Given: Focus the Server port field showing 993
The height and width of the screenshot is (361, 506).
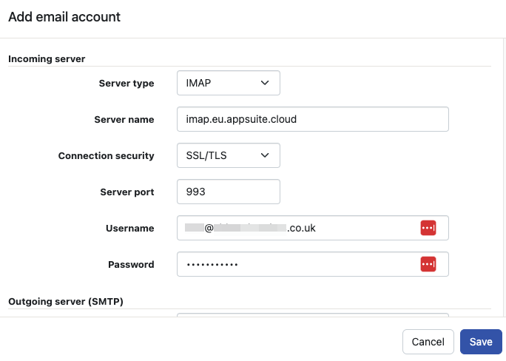Looking at the screenshot, I should (228, 192).
